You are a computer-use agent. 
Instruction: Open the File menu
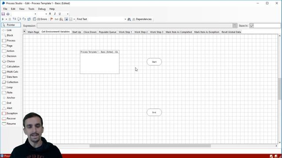[5, 9]
